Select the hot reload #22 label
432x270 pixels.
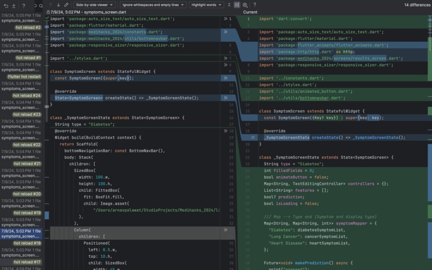27,145
